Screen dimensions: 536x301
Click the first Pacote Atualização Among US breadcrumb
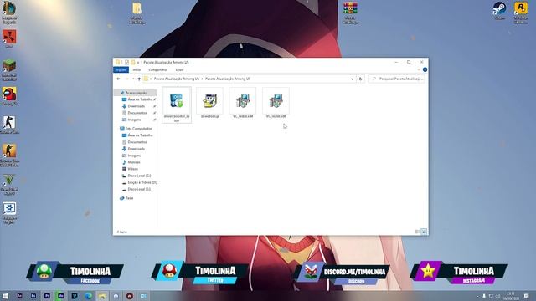(x=177, y=79)
